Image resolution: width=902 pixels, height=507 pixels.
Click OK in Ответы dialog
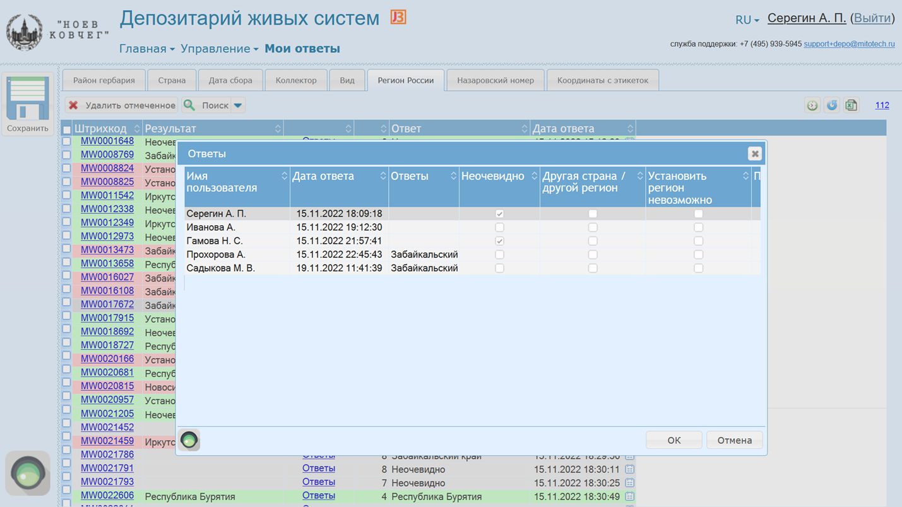pos(674,440)
